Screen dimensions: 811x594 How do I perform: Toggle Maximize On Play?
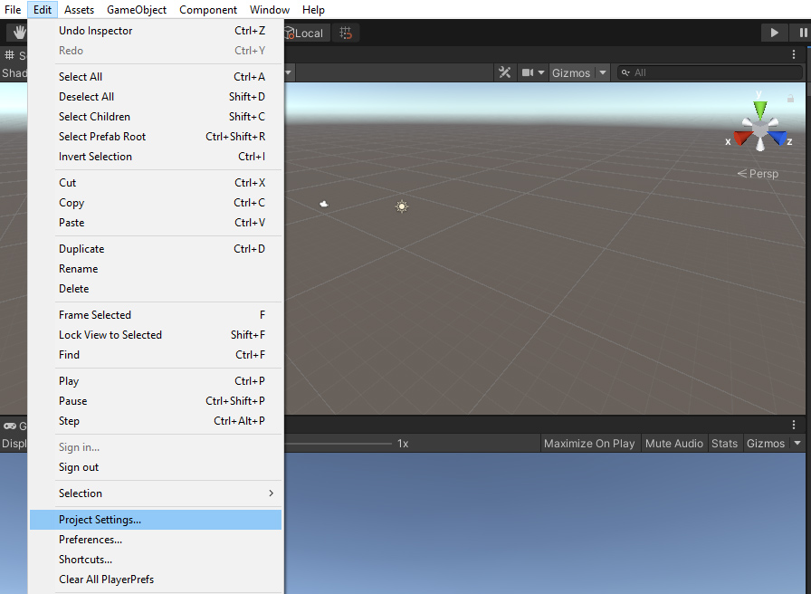click(x=589, y=443)
